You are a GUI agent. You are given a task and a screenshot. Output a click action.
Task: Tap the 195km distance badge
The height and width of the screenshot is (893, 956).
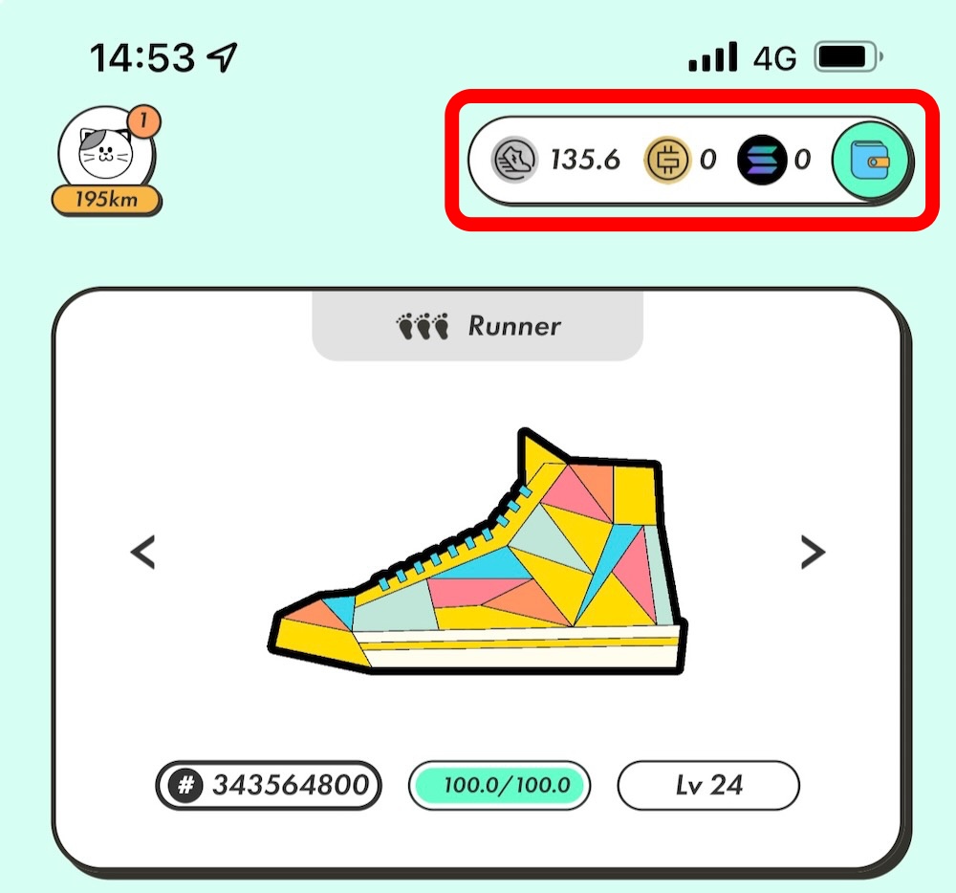107,200
